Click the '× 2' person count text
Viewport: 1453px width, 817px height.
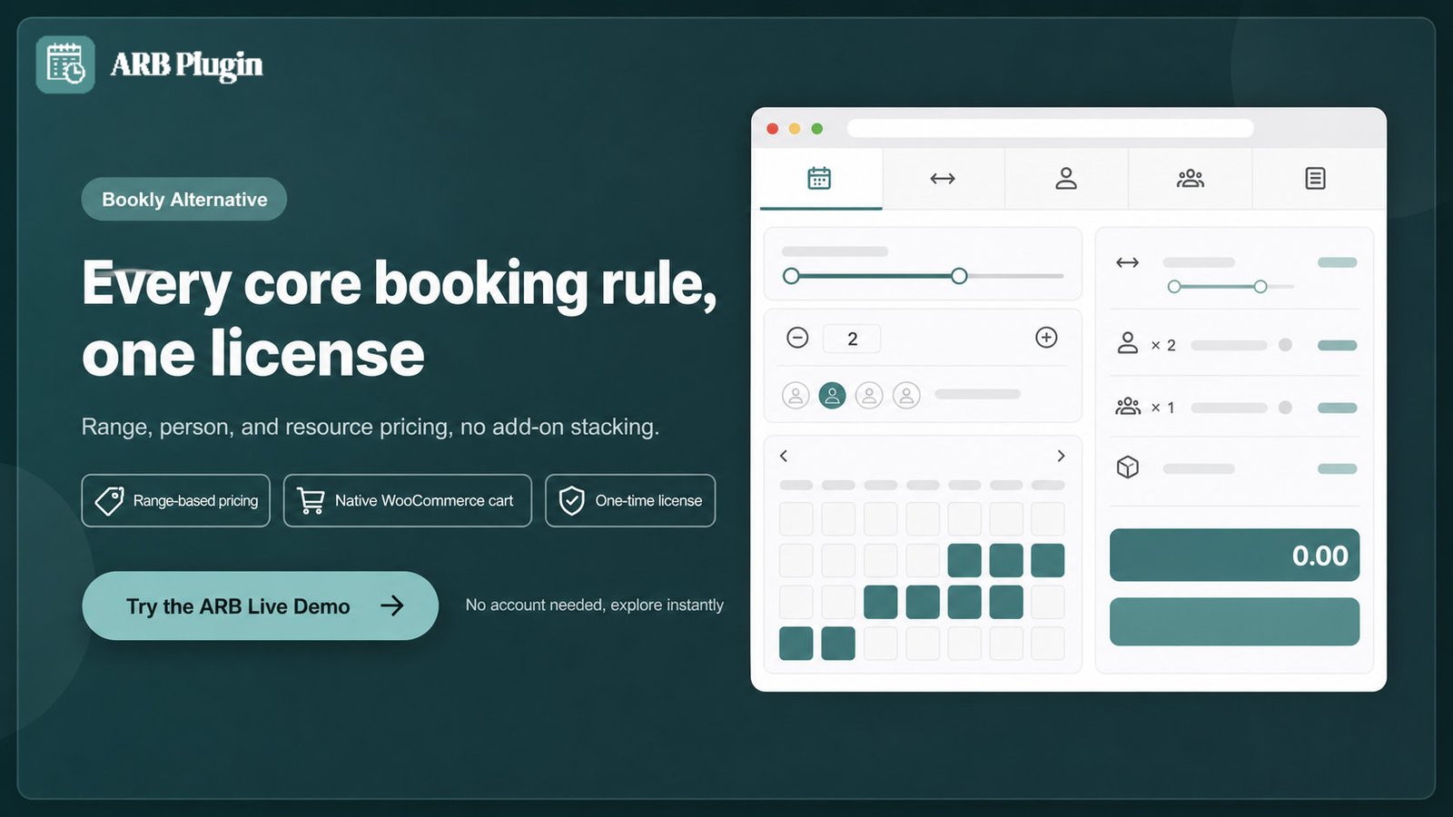point(1163,345)
